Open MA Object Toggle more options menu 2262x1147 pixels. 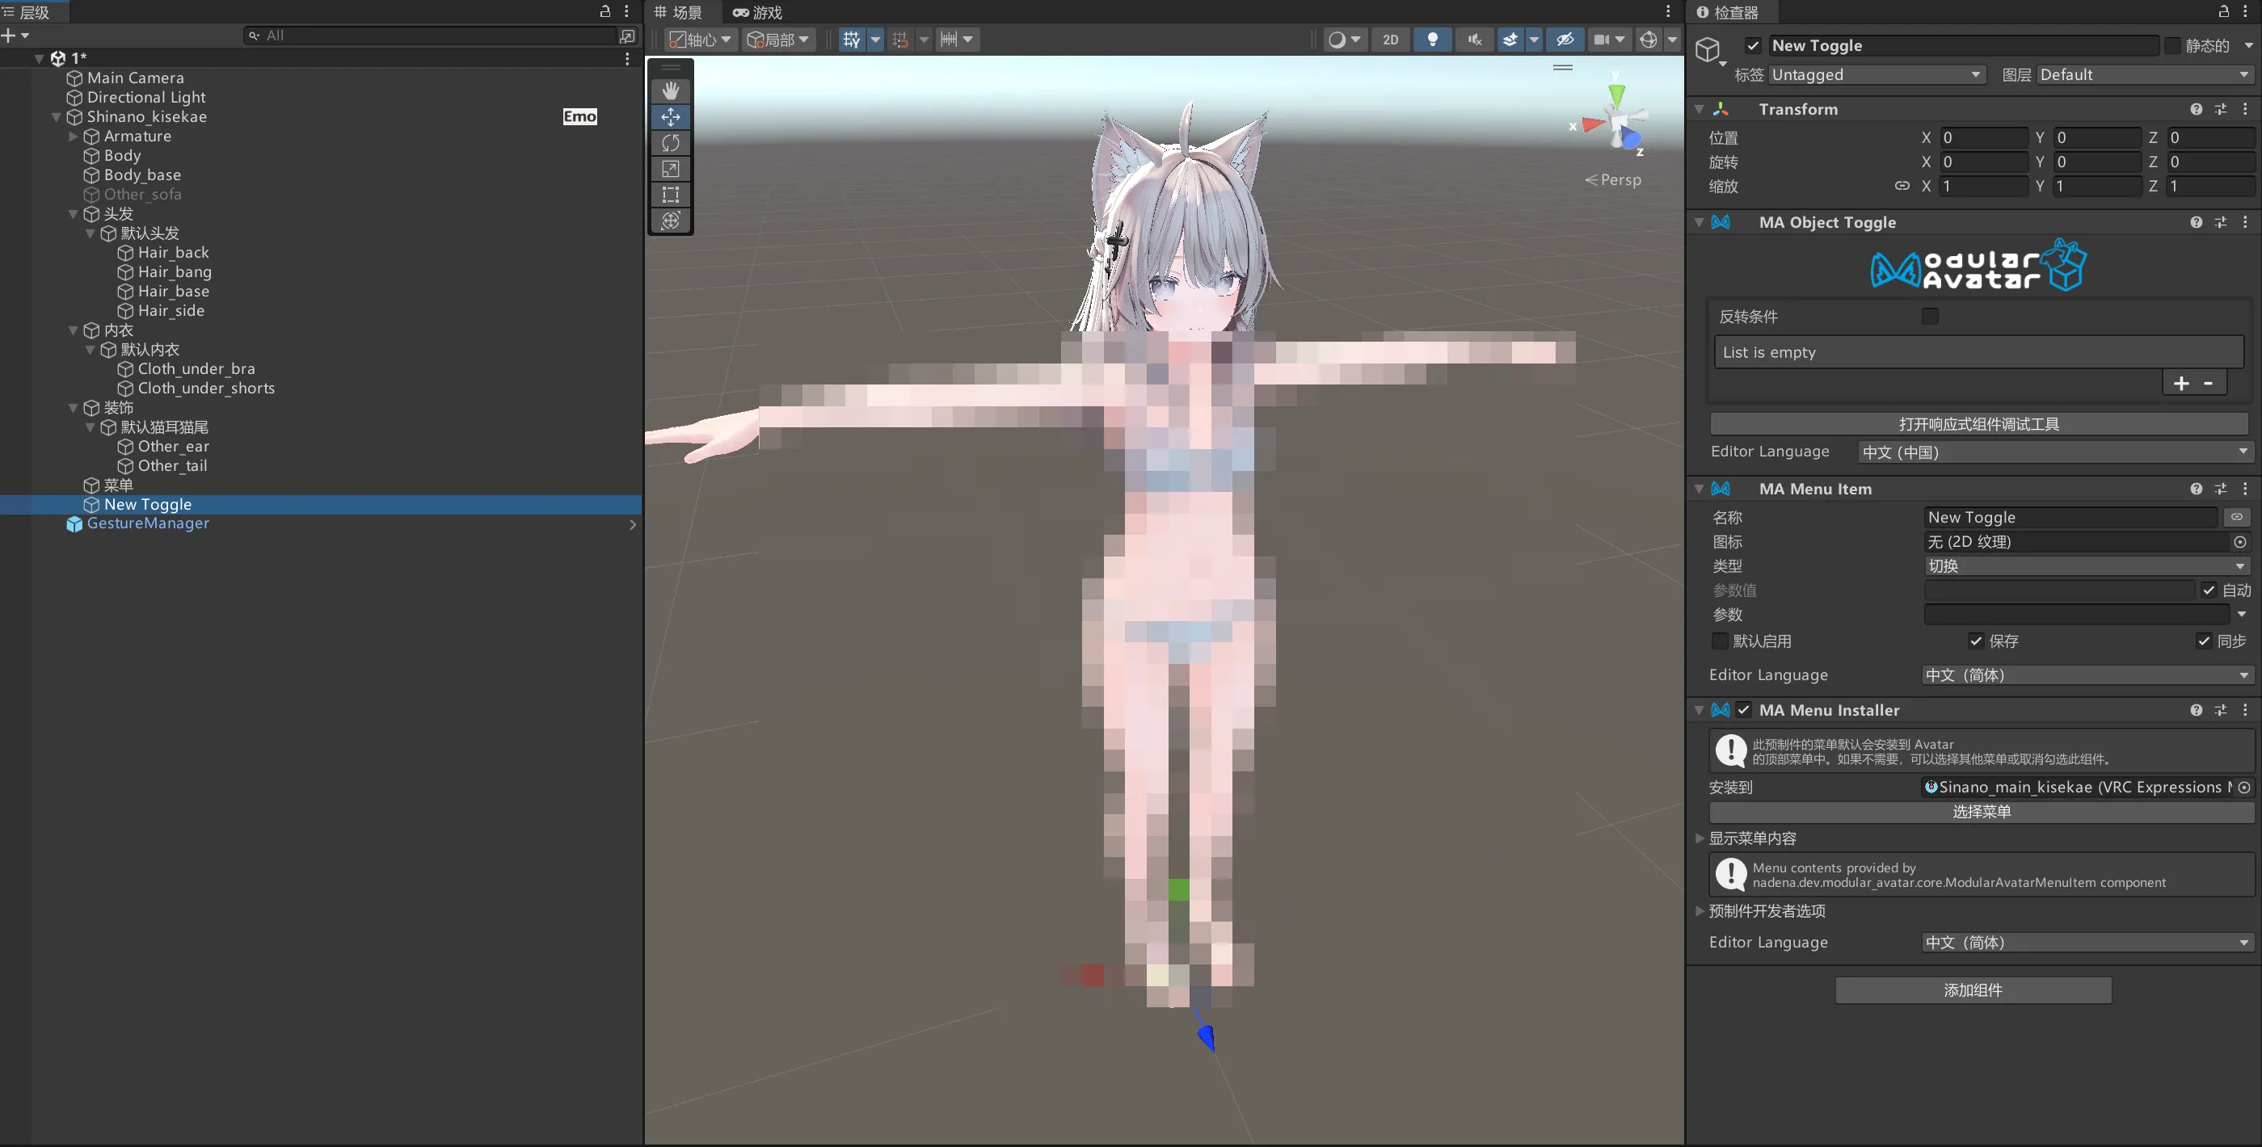click(x=2245, y=222)
